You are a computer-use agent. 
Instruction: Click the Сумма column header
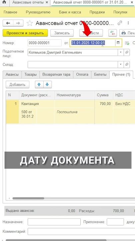coord(104,95)
